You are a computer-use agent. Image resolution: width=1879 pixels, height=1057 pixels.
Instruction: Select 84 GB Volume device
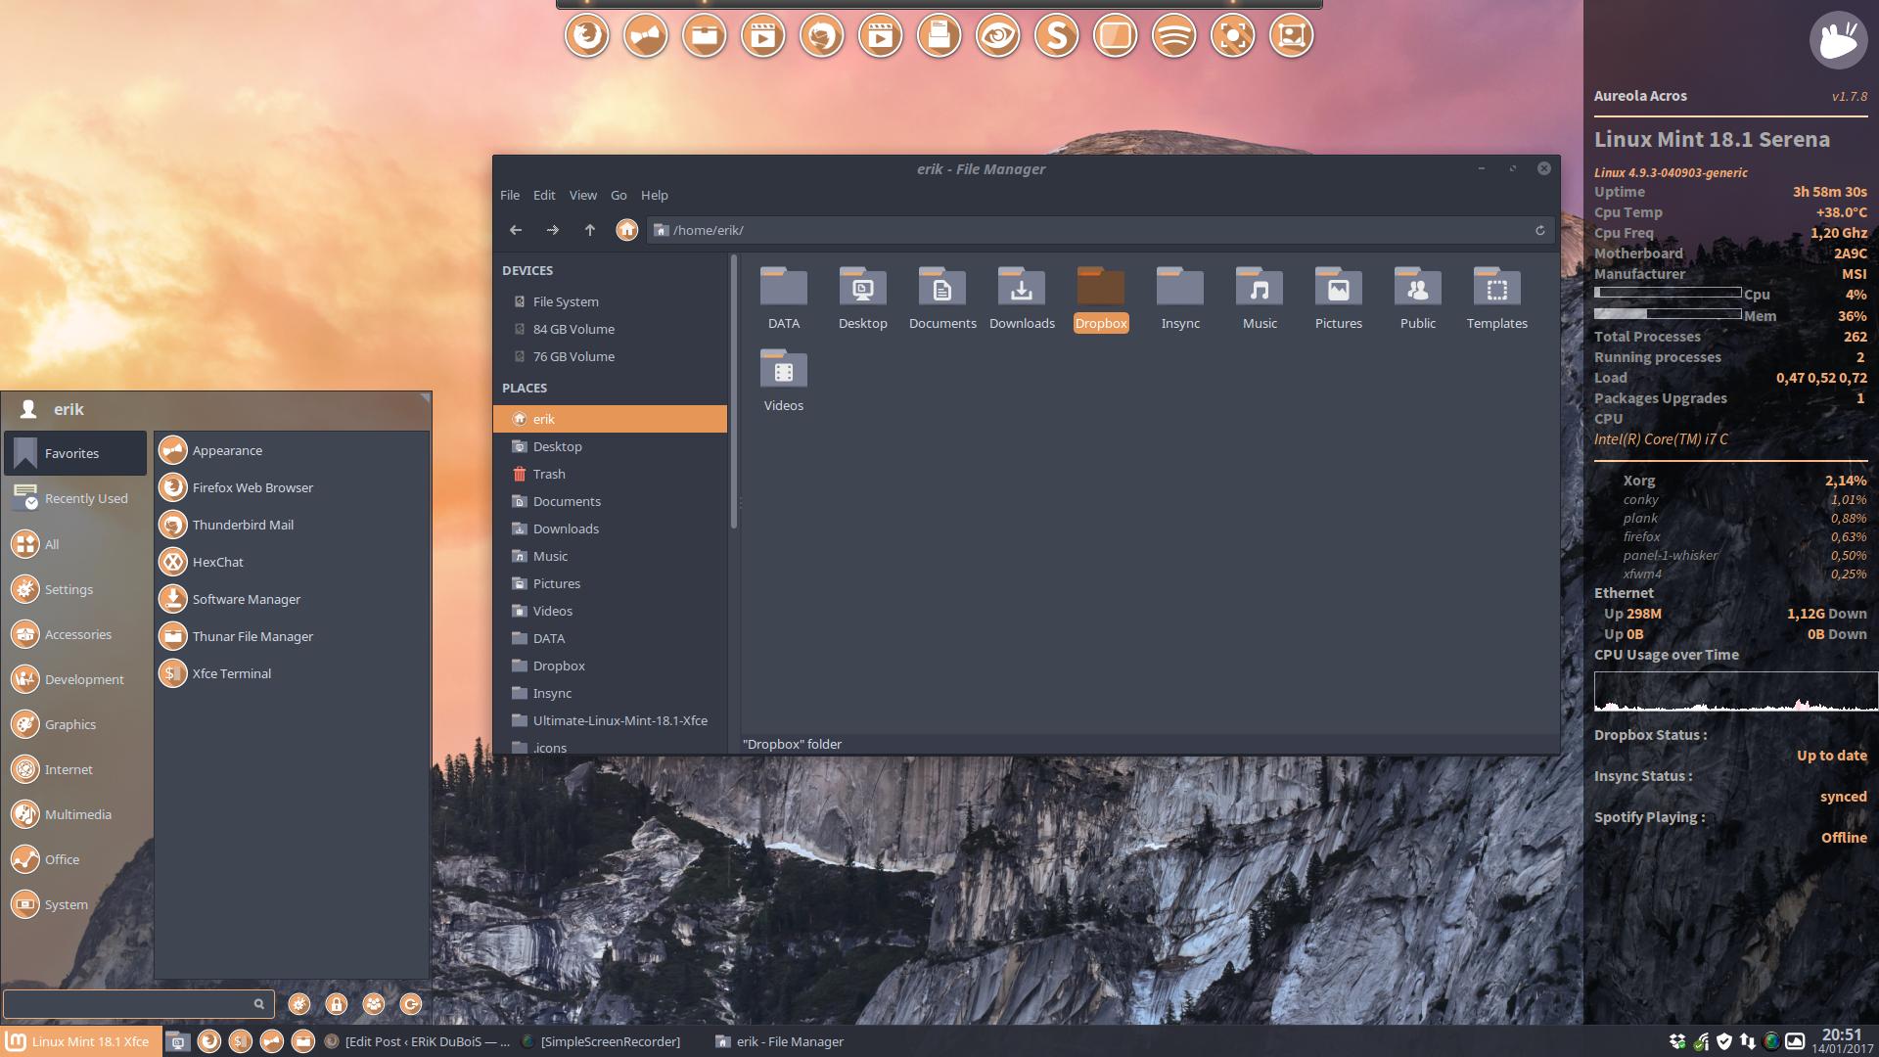(x=573, y=329)
